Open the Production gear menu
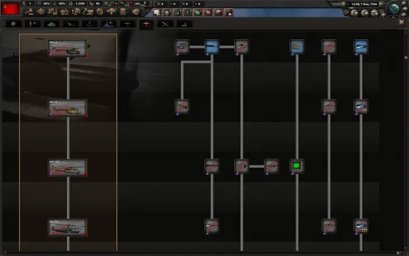Image resolution: width=409 pixels, height=256 pixels. pos(99,12)
